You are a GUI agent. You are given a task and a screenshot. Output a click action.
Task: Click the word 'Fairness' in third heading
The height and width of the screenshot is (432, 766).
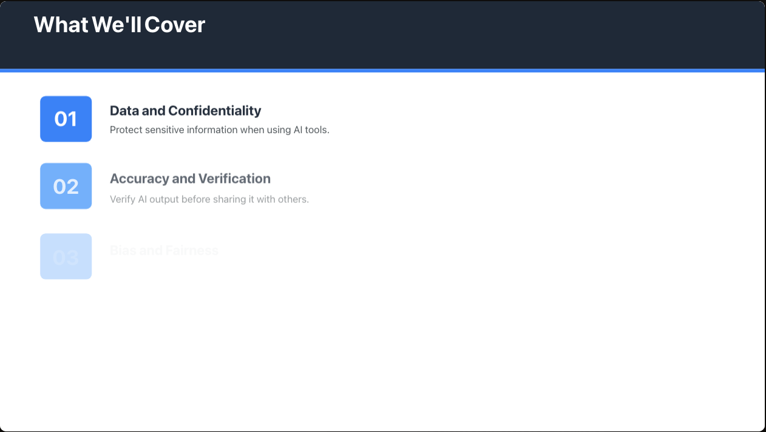(x=192, y=250)
